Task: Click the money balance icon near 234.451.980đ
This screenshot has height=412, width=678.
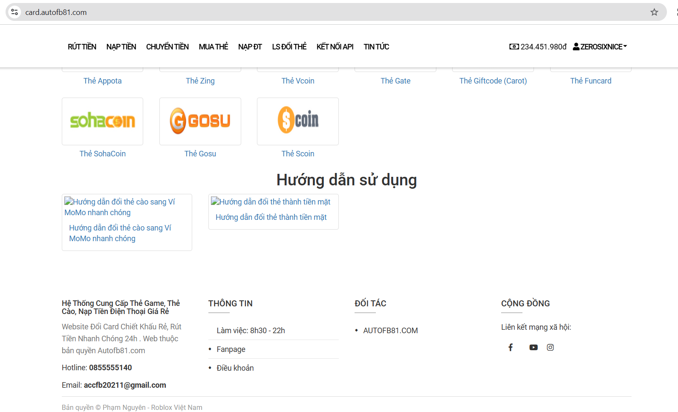Action: (514, 47)
